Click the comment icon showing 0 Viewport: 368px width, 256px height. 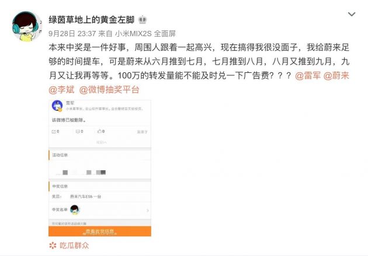(79, 132)
